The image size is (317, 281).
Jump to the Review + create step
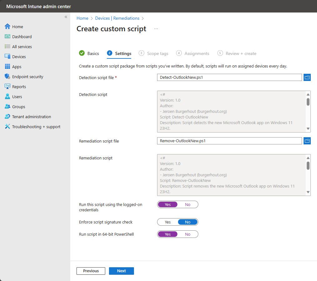(x=237, y=53)
